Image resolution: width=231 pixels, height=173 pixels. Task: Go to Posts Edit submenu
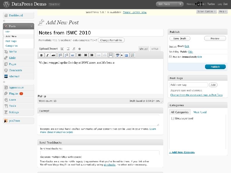pos(8,32)
